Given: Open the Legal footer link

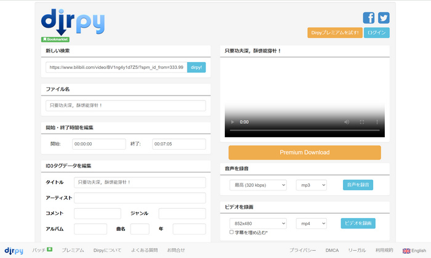Looking at the screenshot, I should pyautogui.click(x=356, y=251).
